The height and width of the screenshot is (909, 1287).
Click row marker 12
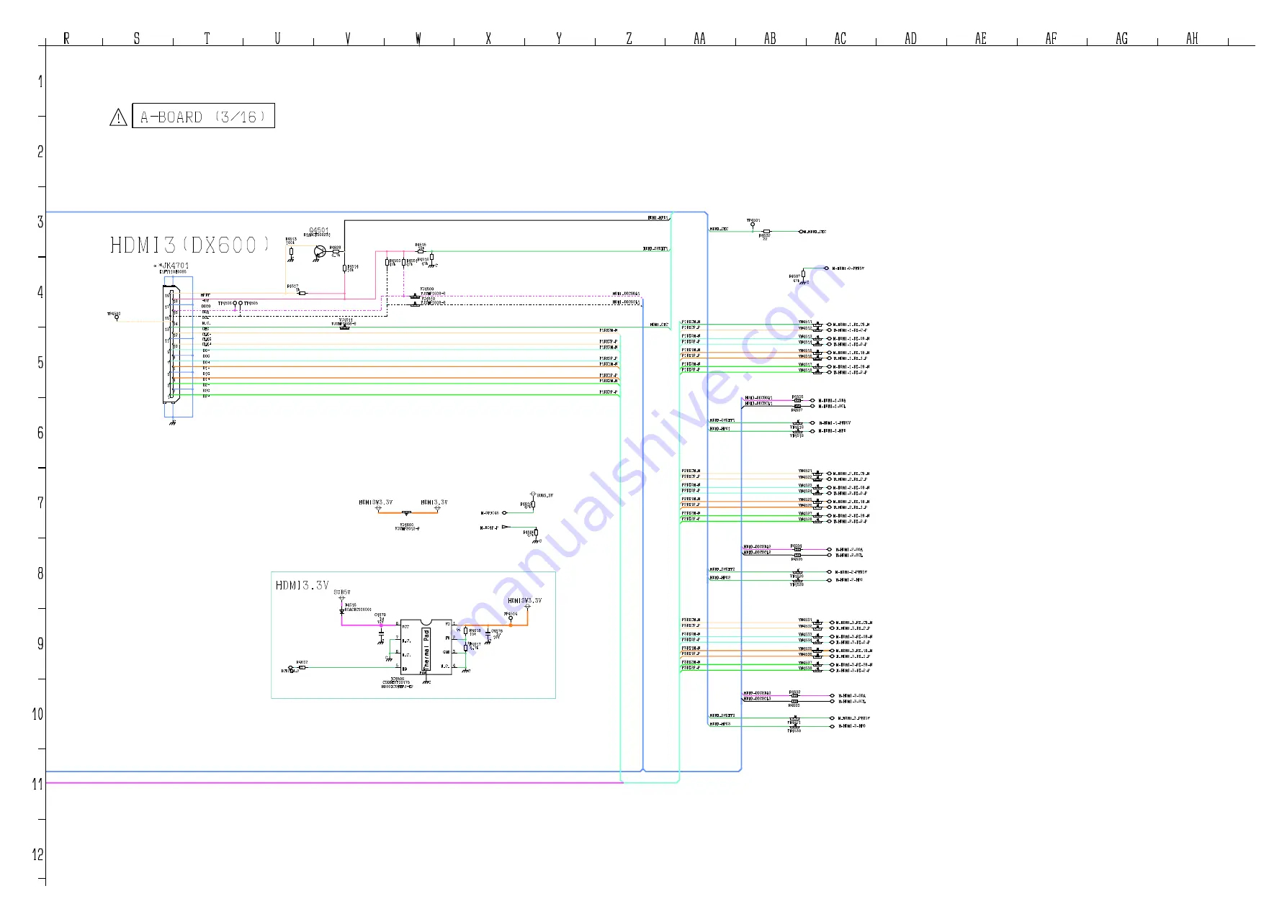coord(37,855)
